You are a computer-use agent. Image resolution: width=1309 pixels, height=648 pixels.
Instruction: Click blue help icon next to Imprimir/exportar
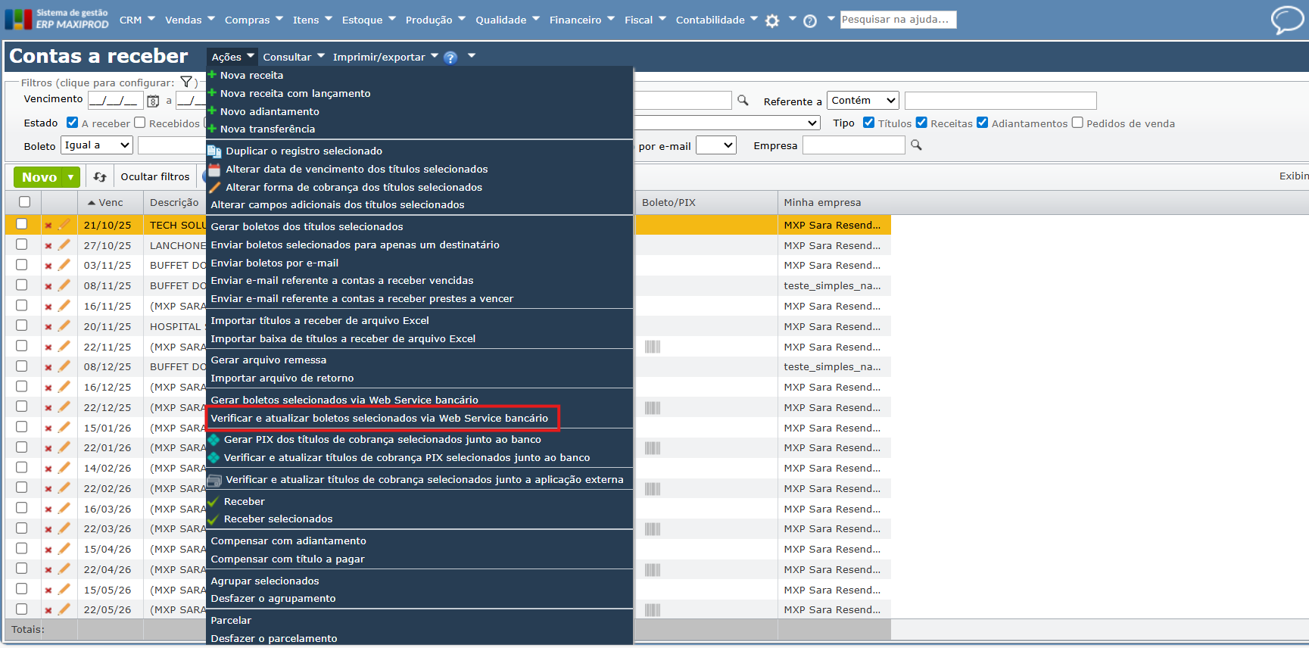(450, 58)
